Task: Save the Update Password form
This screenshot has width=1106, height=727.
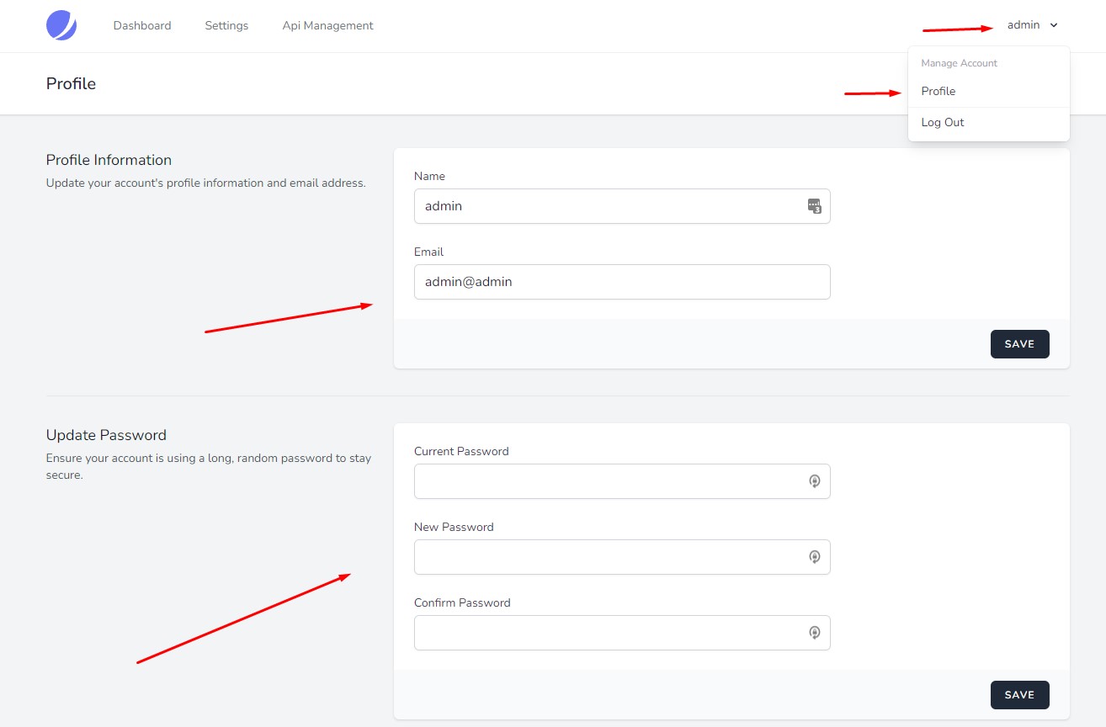Action: 1019,695
